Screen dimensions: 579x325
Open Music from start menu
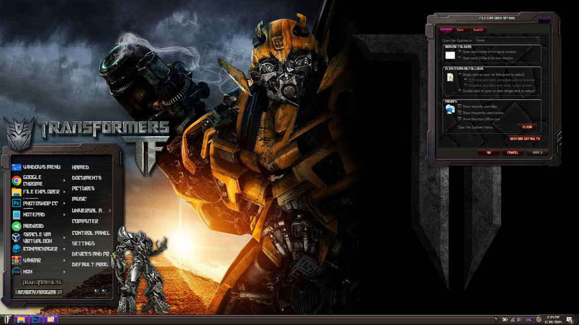tap(79, 199)
